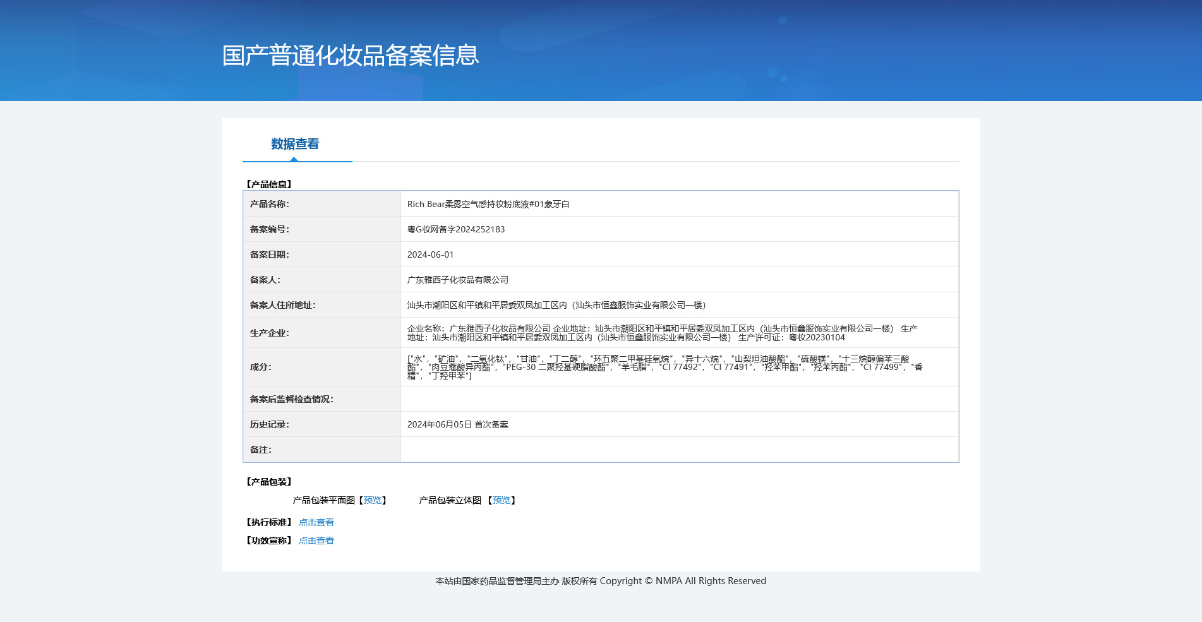Viewport: 1202px width, 622px height.
Task: Preview the 产品包装立体图 image
Action: tap(502, 500)
